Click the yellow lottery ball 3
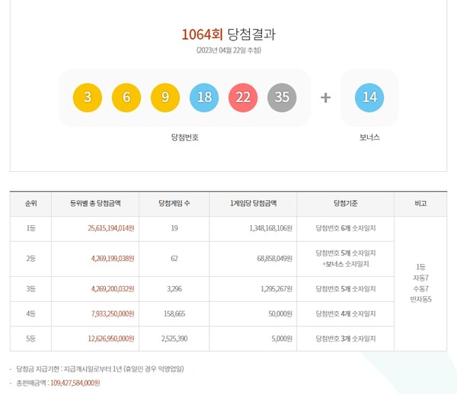This screenshot has width=457, height=394. (88, 97)
